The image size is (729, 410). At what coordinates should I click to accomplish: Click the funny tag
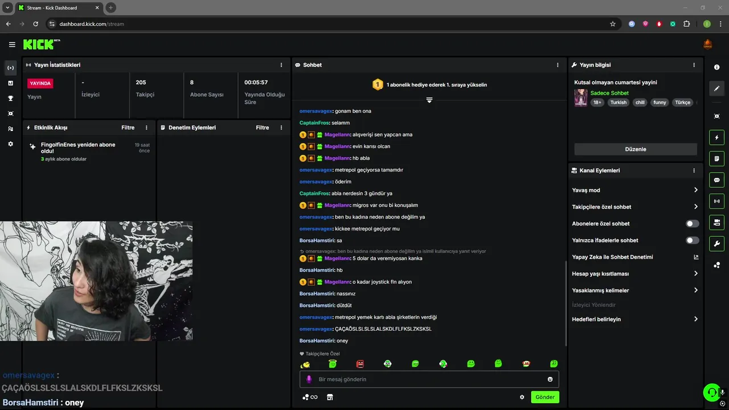(x=660, y=102)
